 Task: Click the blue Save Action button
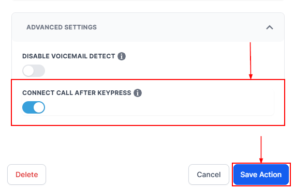[261, 175]
